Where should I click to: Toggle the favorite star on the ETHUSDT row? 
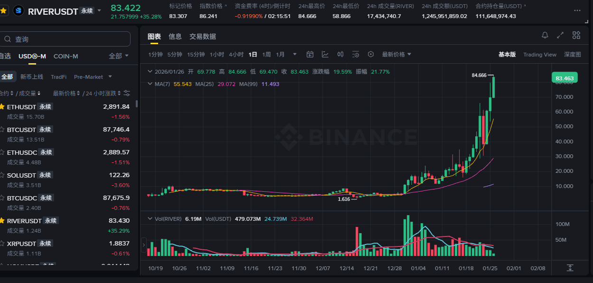point(2,106)
